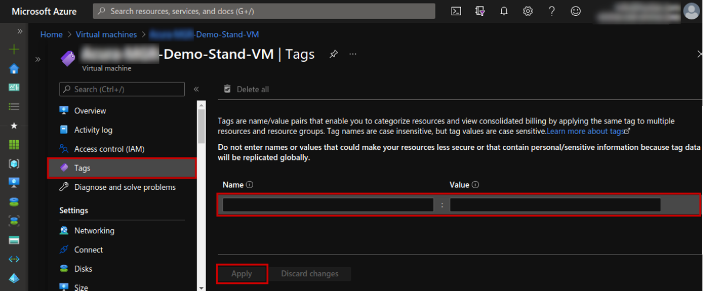Click resource menu scrollbar up arrow

tap(201, 105)
